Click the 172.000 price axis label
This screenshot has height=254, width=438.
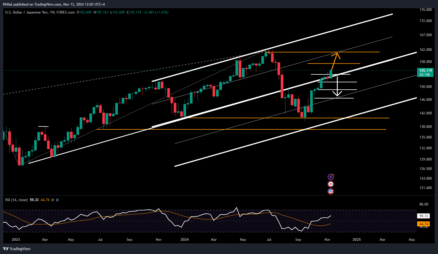(x=425, y=21)
